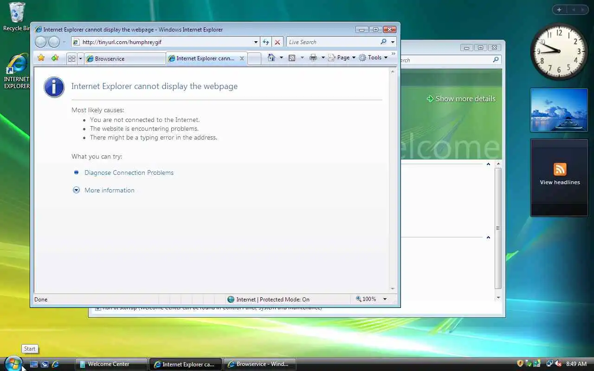The image size is (594, 371).
Task: Click the Diagnose Connection Problems link
Action: (x=129, y=173)
